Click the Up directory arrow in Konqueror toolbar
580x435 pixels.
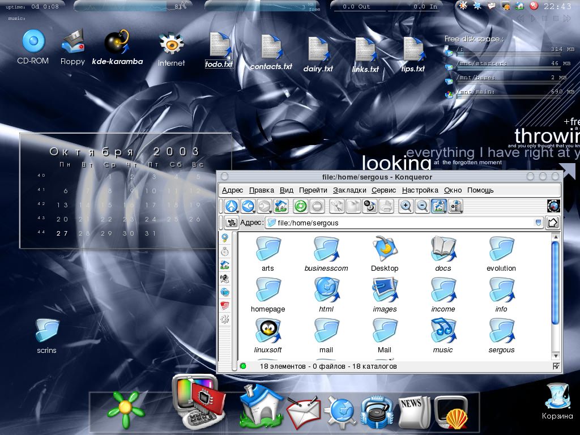click(232, 206)
